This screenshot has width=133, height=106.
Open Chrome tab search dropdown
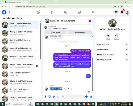[x=2, y=2]
